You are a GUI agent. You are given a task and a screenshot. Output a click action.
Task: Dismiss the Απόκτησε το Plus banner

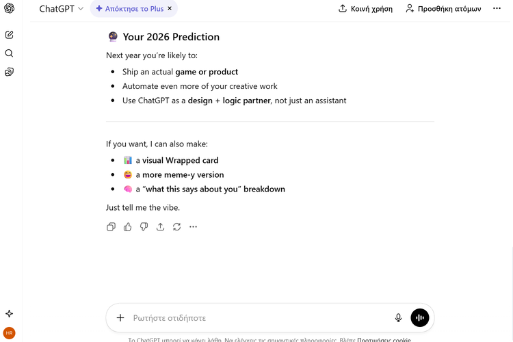(x=170, y=9)
